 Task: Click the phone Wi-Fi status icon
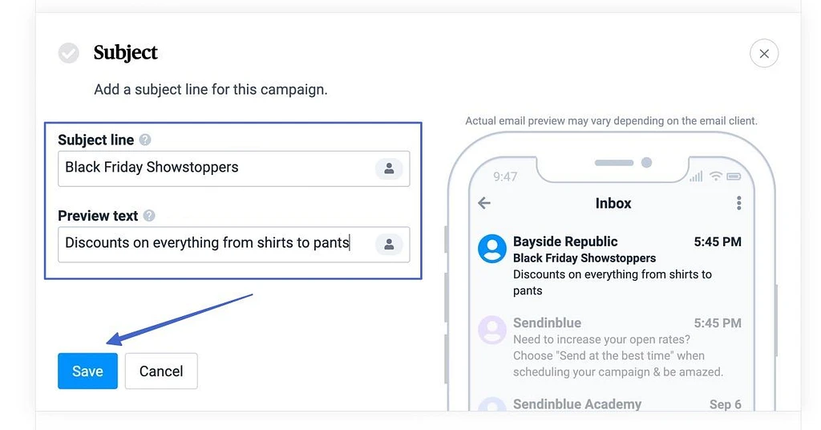tap(716, 176)
